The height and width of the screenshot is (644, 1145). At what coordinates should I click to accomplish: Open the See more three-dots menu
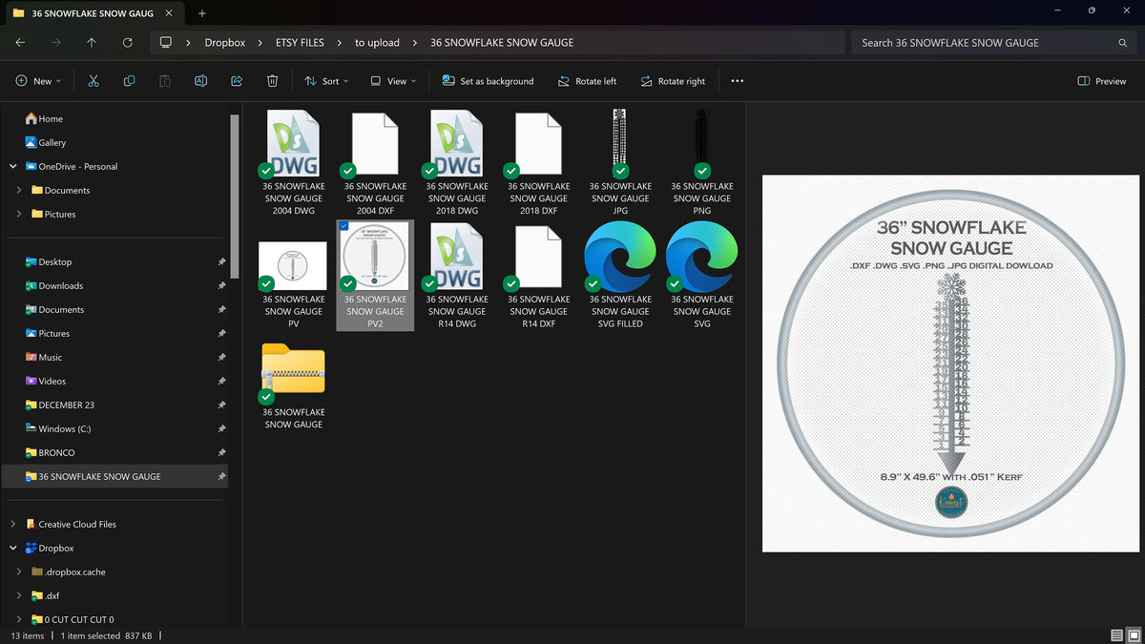point(737,81)
